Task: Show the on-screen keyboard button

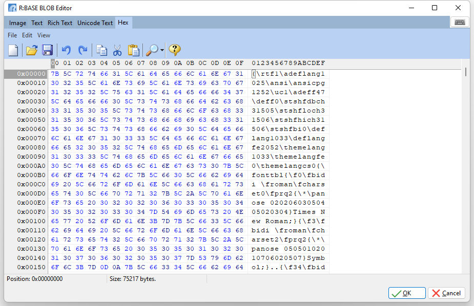Action: pos(460,23)
